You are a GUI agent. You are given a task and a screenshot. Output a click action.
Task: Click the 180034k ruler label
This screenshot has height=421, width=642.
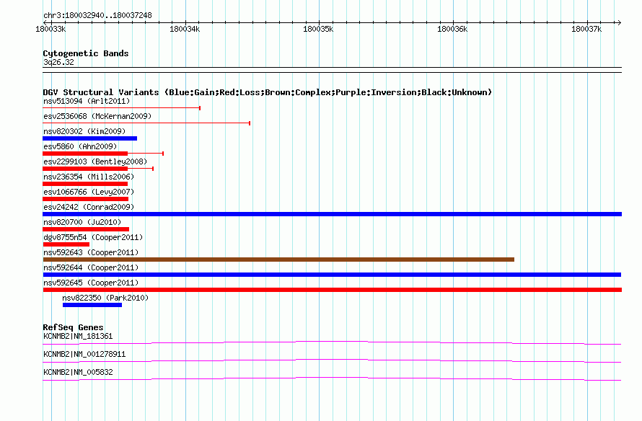pos(185,29)
